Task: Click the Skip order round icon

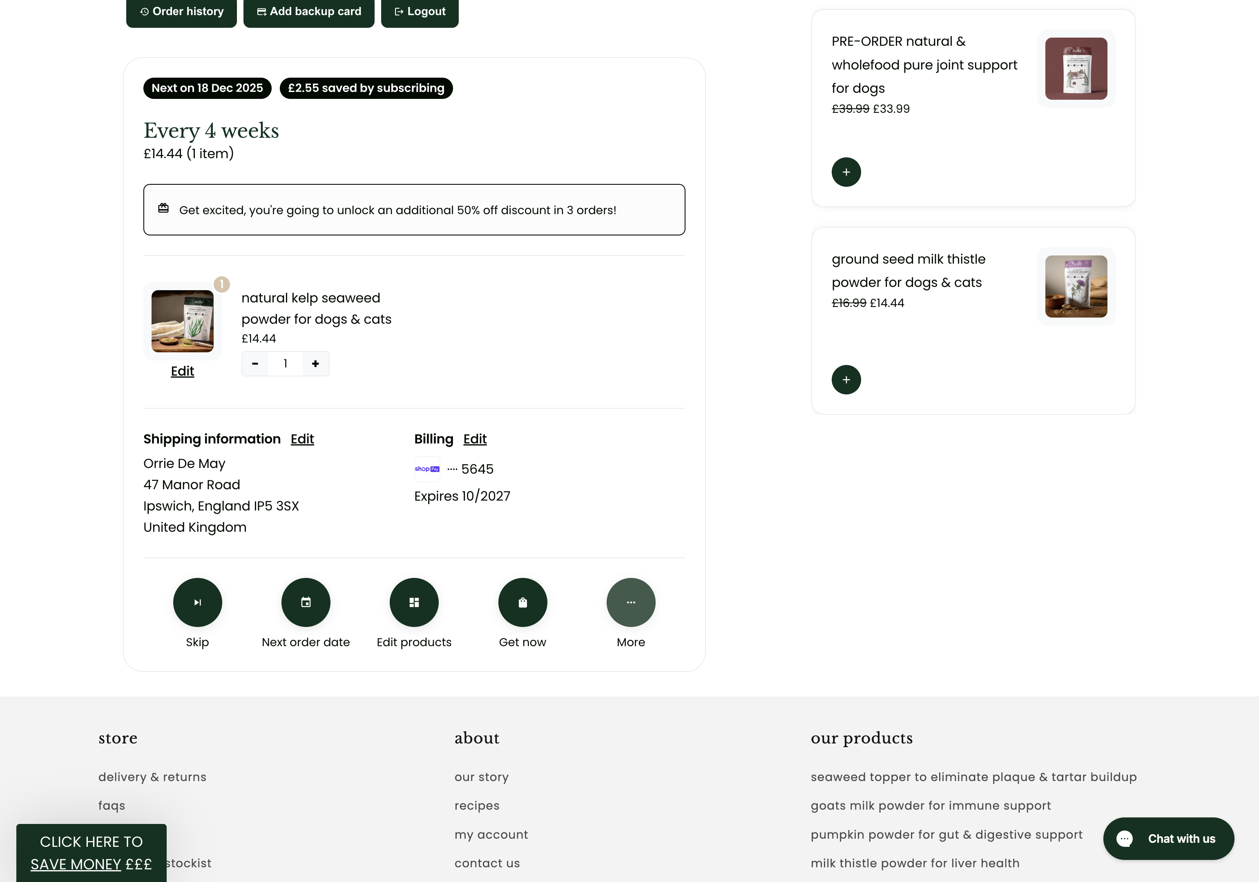Action: coord(197,602)
